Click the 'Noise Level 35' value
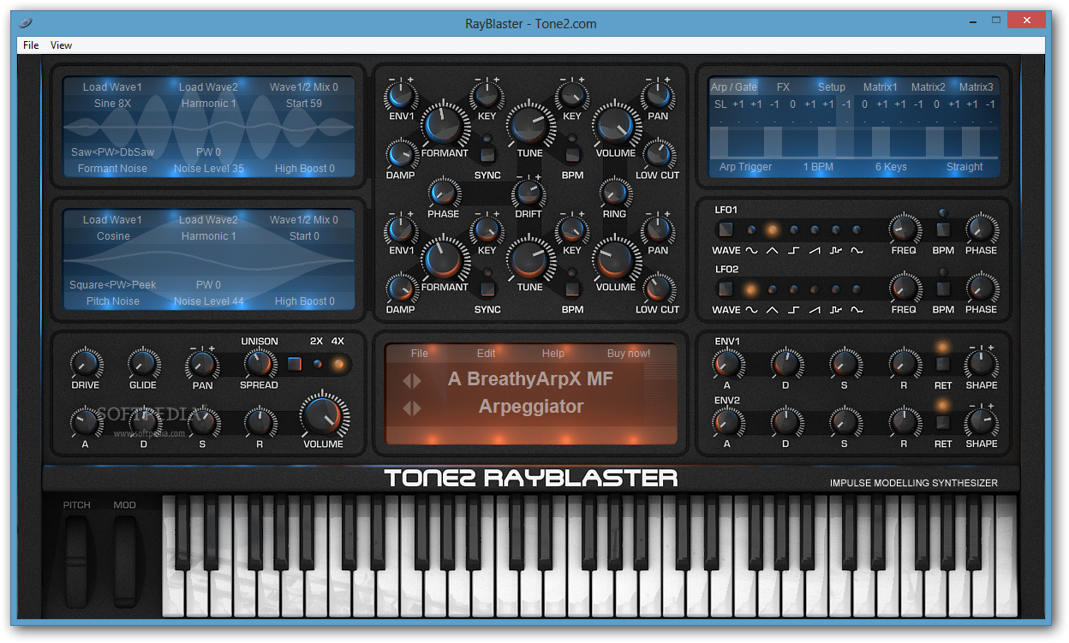 pyautogui.click(x=208, y=169)
